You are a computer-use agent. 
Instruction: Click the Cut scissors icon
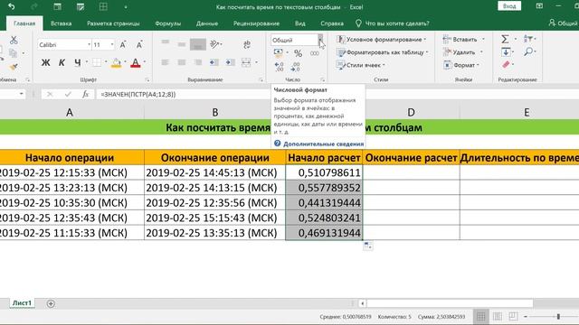(x=14, y=40)
